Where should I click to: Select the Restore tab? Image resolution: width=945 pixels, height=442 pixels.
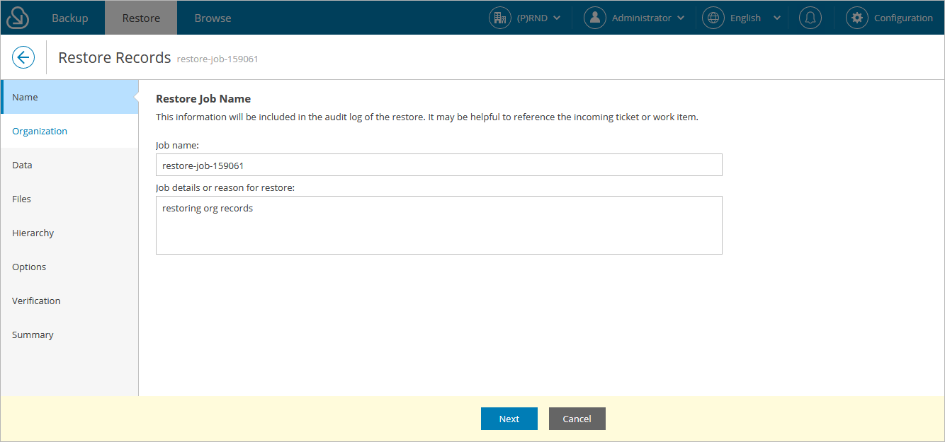tap(141, 18)
